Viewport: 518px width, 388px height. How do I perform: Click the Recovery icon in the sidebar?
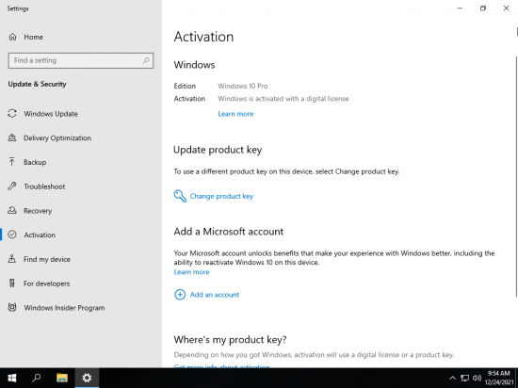[x=12, y=210]
